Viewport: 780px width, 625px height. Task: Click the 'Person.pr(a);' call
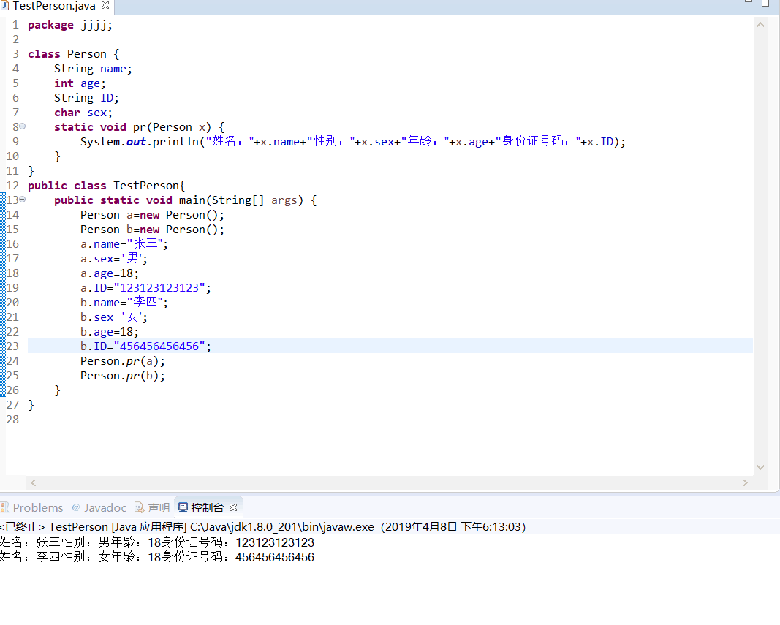click(123, 361)
